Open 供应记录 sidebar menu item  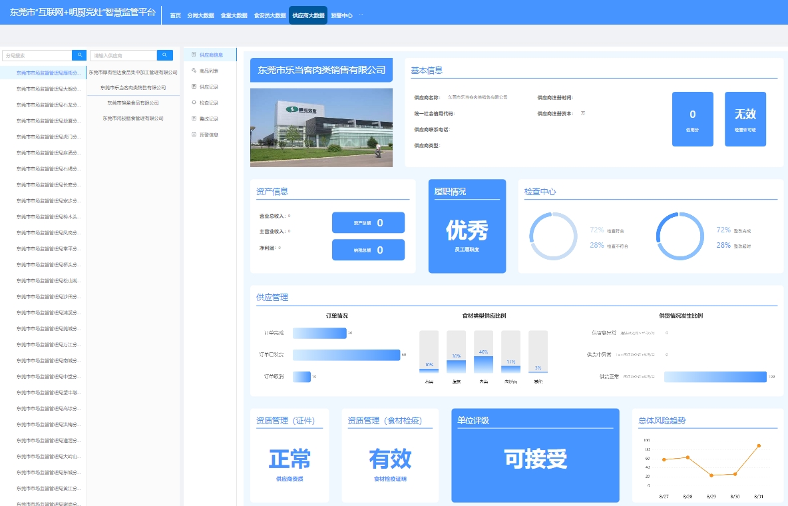209,87
